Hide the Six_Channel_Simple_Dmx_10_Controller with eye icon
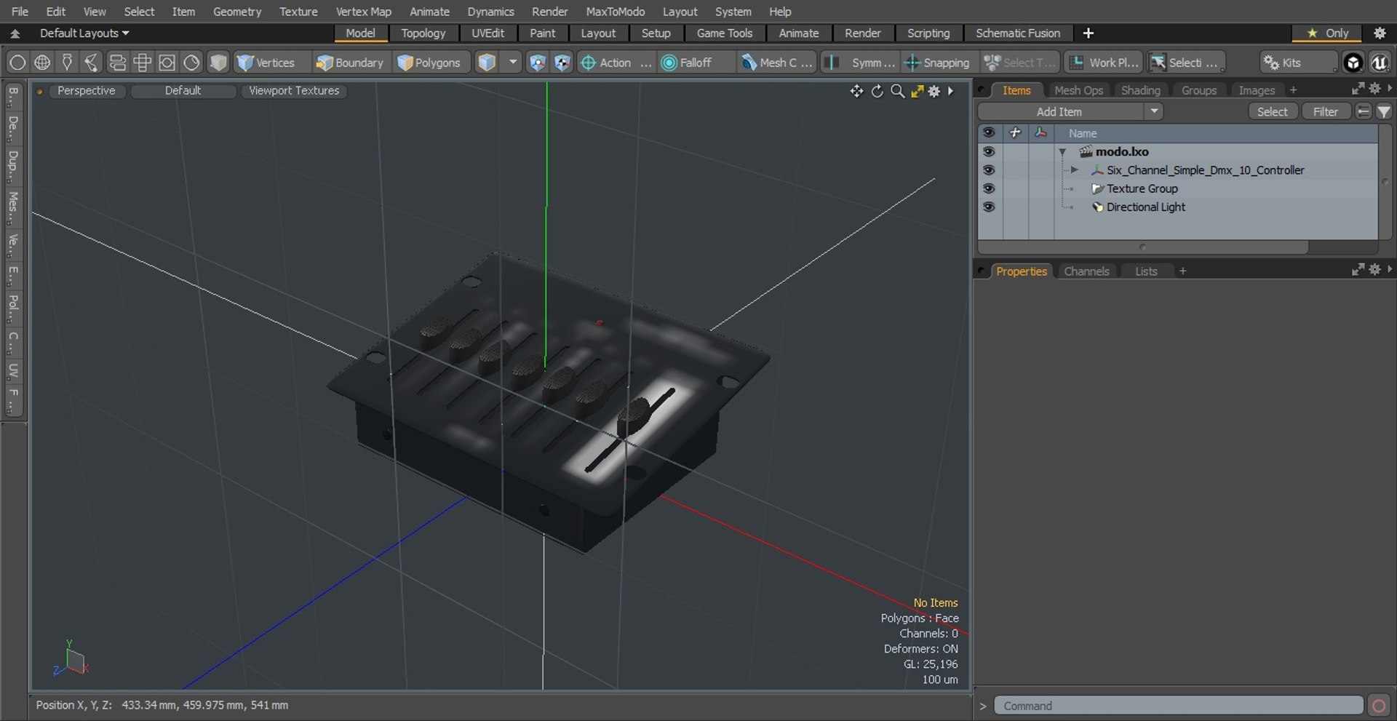This screenshot has width=1397, height=721. click(989, 170)
